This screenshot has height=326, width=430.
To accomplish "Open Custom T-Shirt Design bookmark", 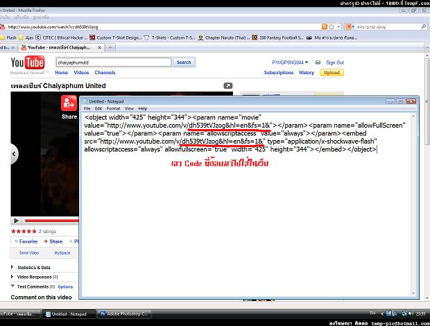I will click(115, 37).
